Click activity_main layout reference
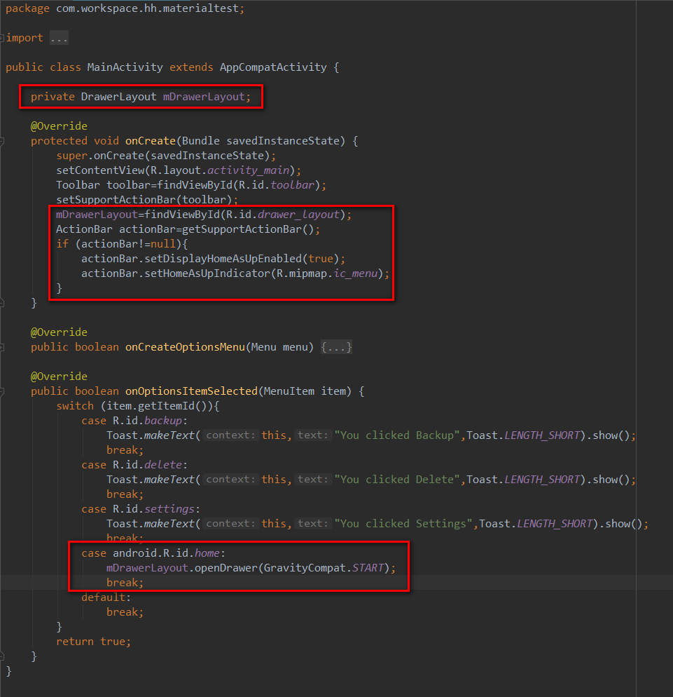The height and width of the screenshot is (697, 673). point(248,170)
